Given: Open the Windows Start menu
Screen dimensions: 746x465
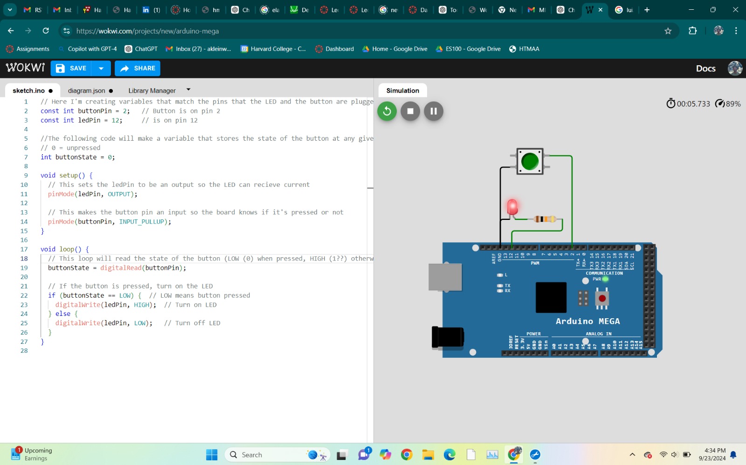Looking at the screenshot, I should click(x=212, y=455).
